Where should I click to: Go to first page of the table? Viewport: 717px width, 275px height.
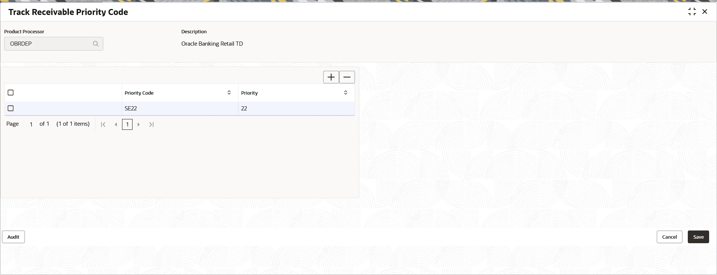point(103,125)
